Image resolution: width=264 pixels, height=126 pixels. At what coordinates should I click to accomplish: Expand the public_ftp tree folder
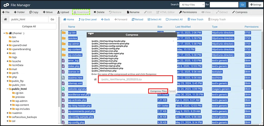pos(7,81)
